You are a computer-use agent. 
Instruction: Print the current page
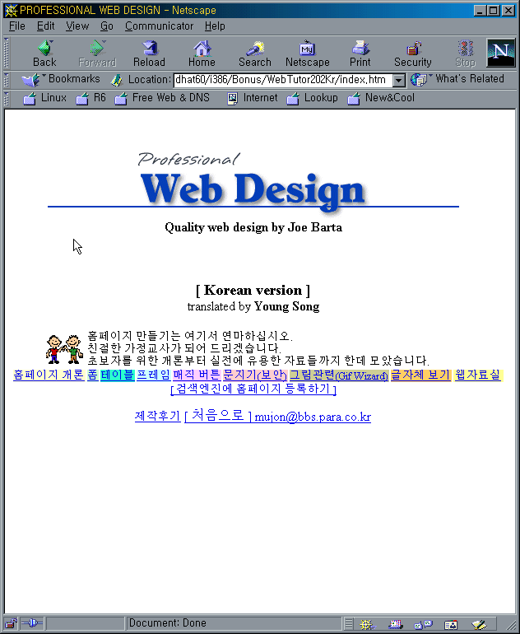360,54
